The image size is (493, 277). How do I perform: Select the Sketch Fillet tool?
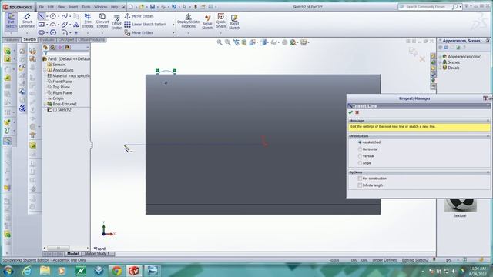64,32
